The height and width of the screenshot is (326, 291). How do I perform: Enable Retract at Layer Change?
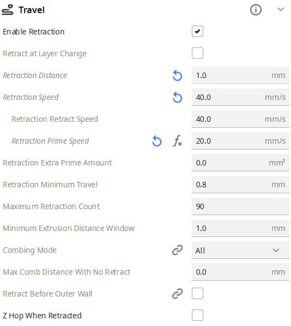[x=197, y=53]
